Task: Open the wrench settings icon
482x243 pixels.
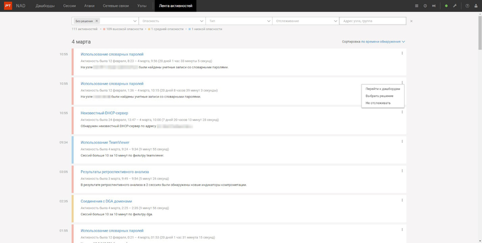Action: pyautogui.click(x=454, y=6)
